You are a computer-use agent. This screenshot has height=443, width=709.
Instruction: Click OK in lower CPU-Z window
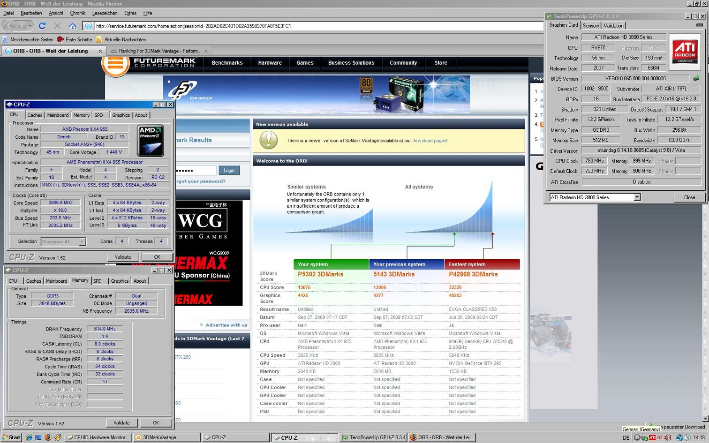[156, 423]
